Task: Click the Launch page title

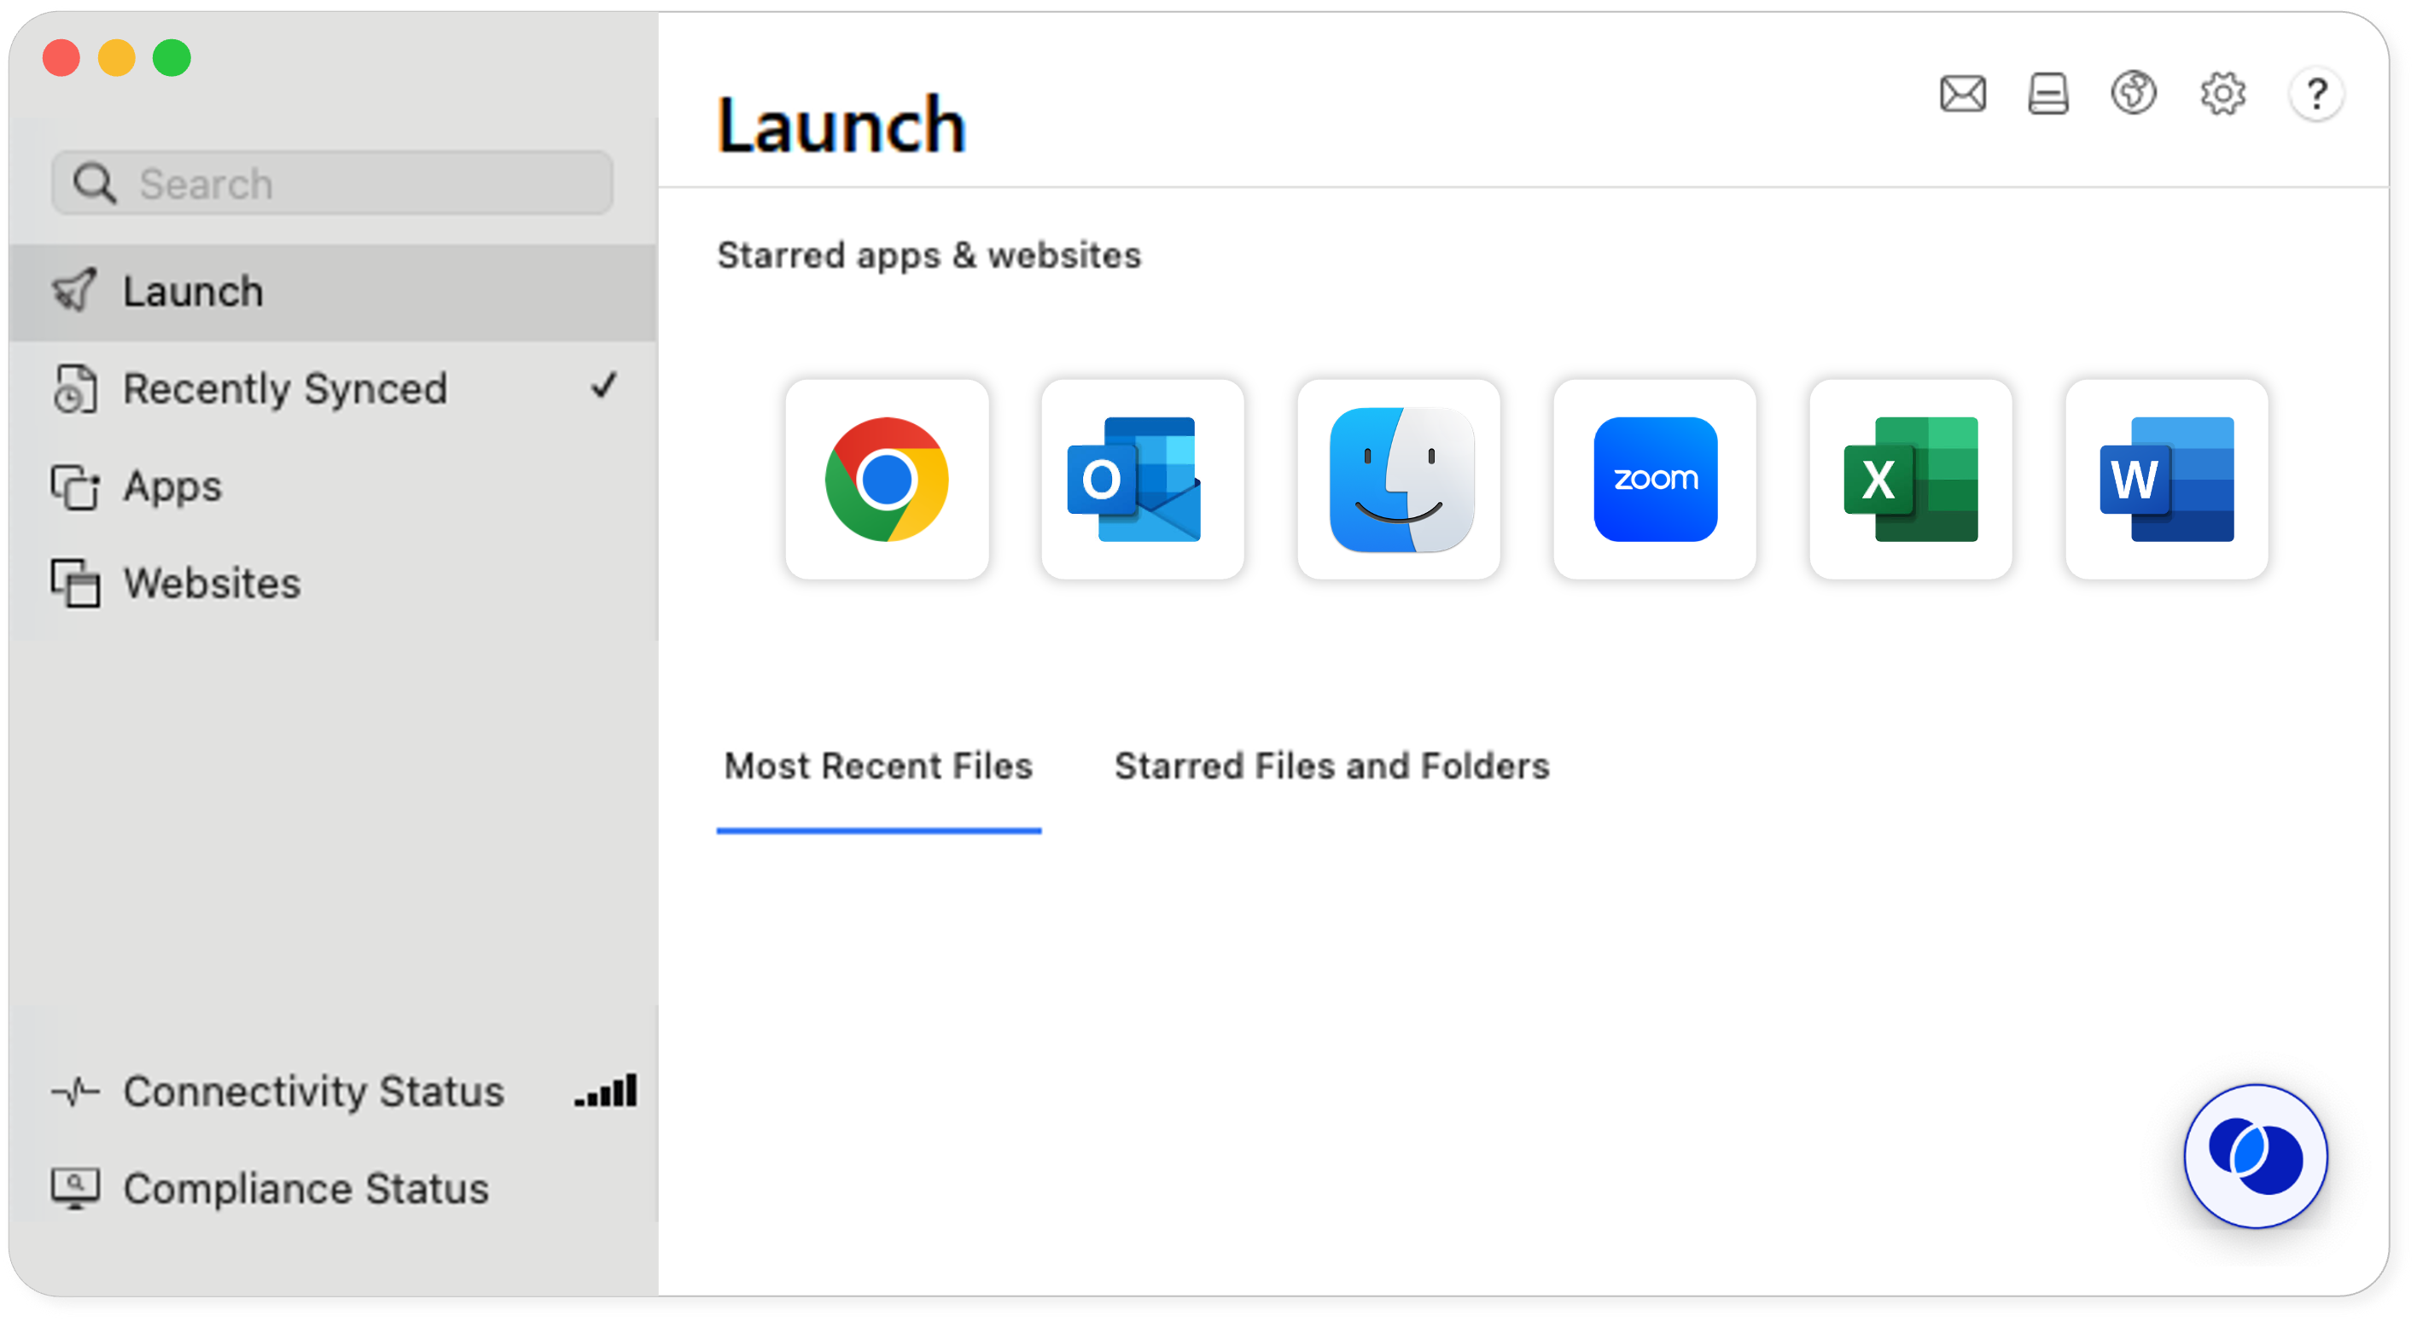Action: click(842, 125)
